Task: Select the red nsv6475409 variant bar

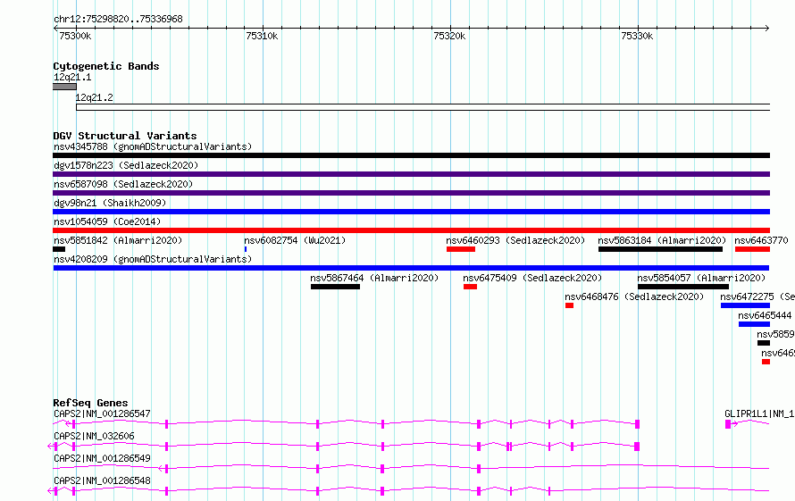Action: tap(470, 287)
